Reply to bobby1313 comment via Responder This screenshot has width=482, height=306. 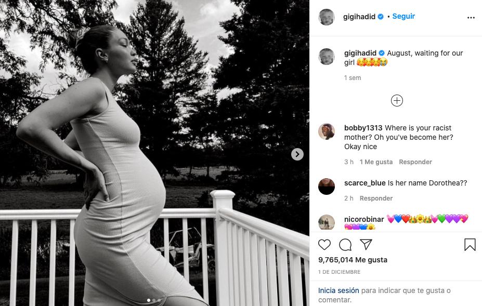415,162
